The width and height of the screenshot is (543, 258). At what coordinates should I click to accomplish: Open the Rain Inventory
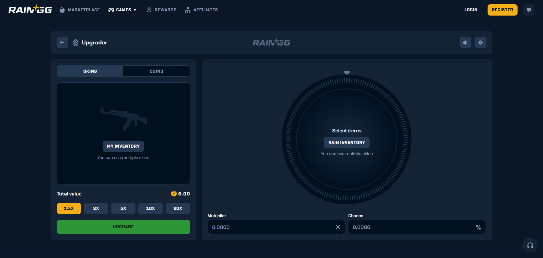[x=347, y=143]
